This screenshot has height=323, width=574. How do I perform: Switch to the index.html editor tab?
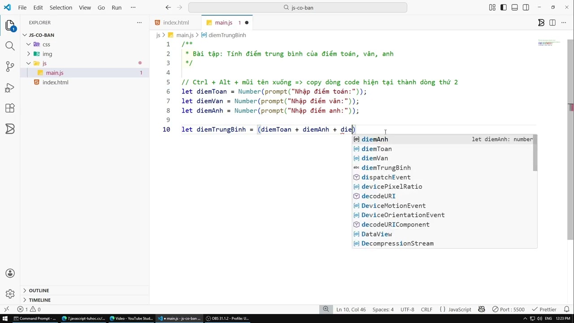[x=176, y=22]
